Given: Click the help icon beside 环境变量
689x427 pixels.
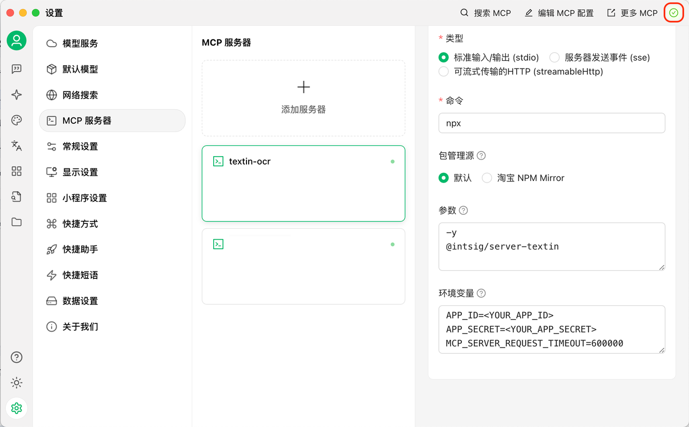Looking at the screenshot, I should pos(481,293).
